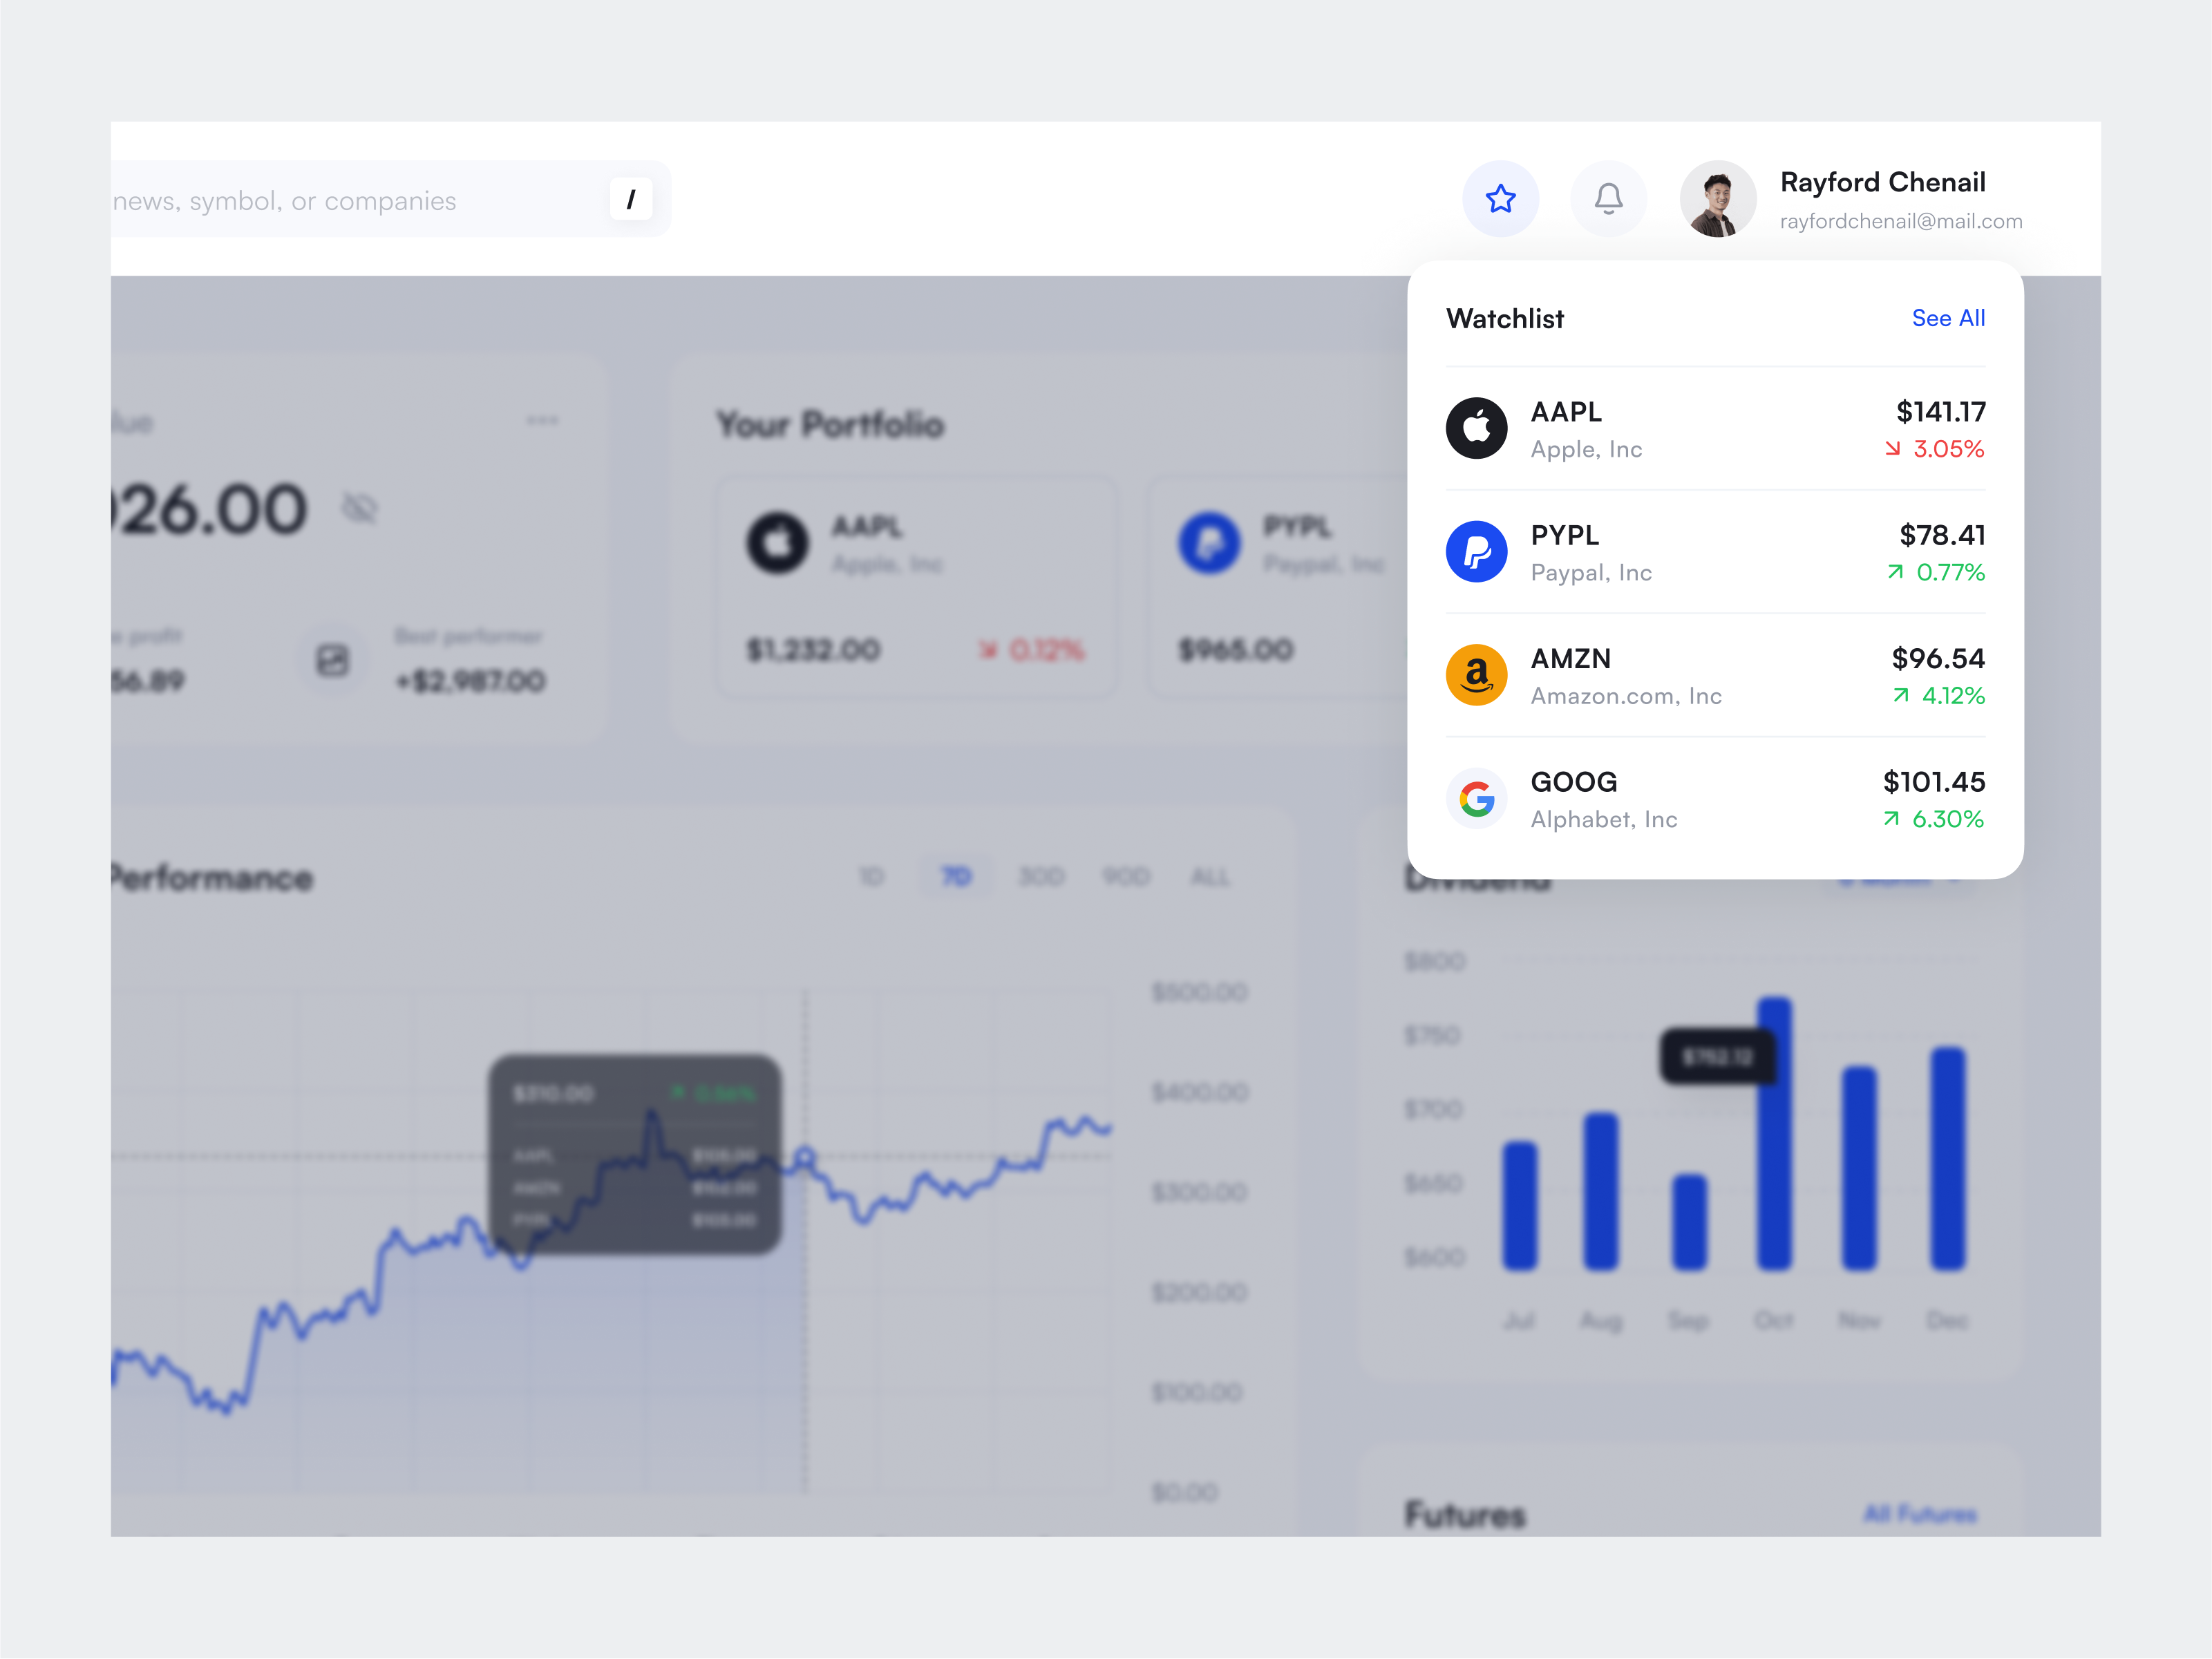
Task: Click the Amazon icon beside AMZN
Action: (1476, 674)
